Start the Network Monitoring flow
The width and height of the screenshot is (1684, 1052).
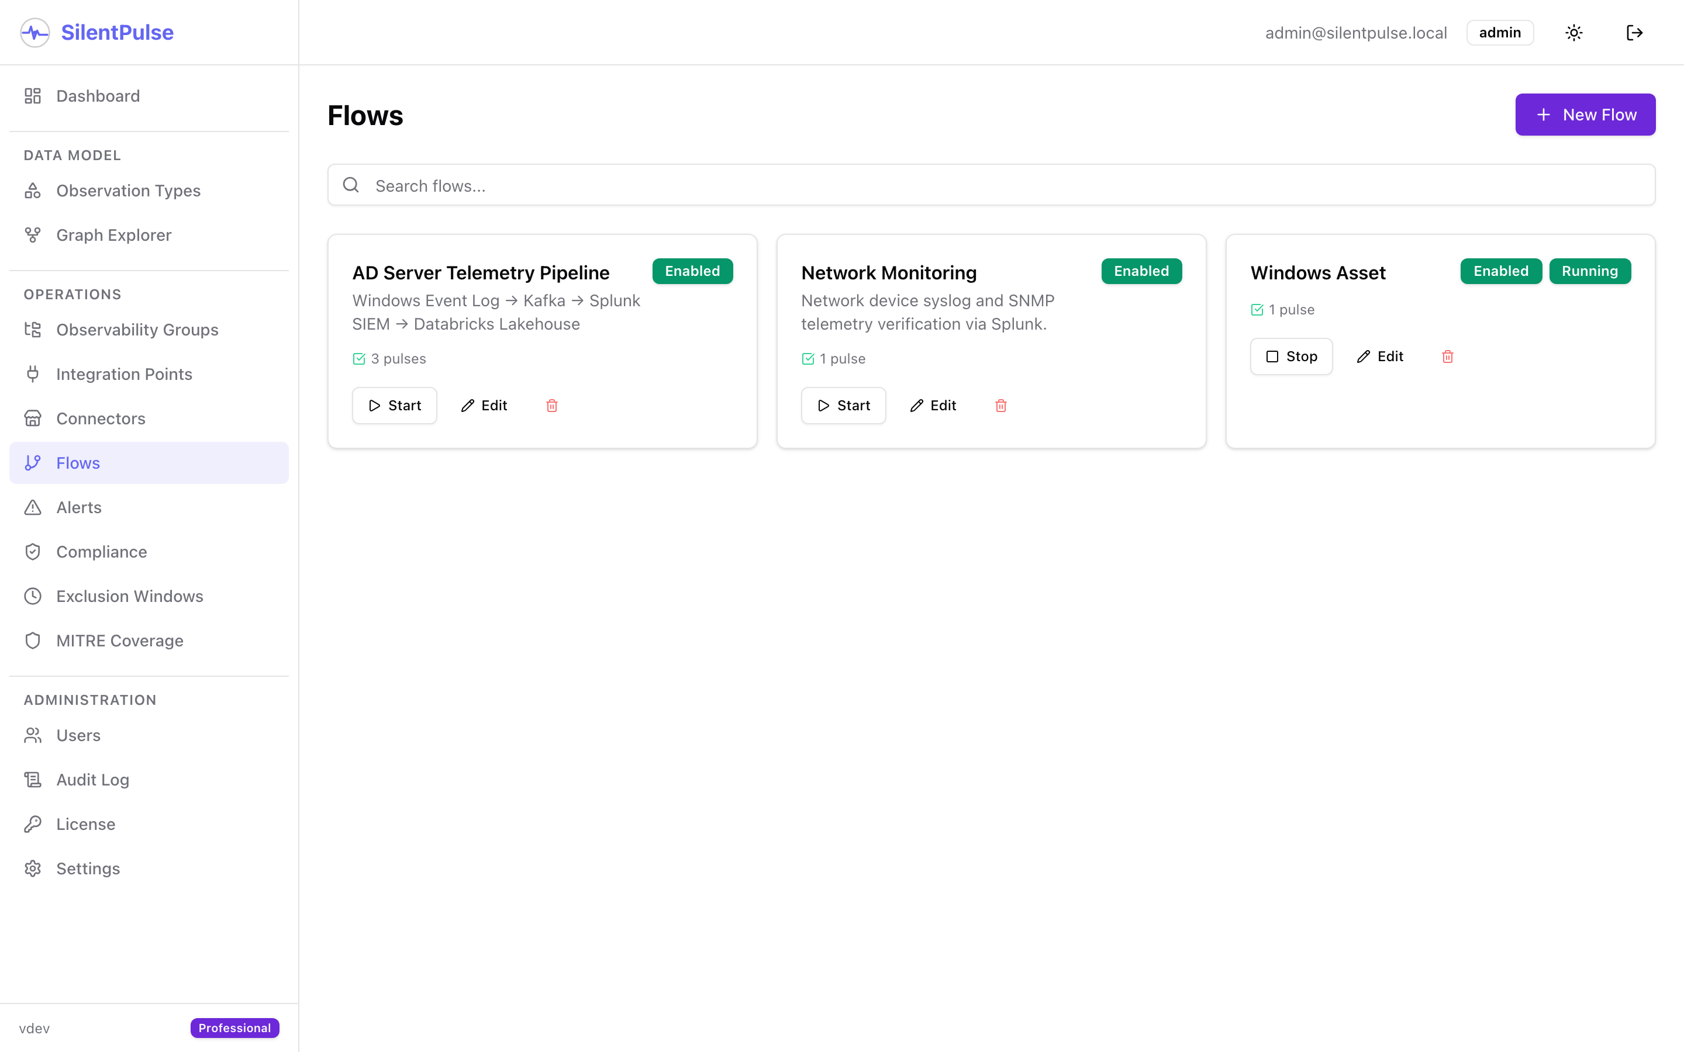tap(843, 406)
